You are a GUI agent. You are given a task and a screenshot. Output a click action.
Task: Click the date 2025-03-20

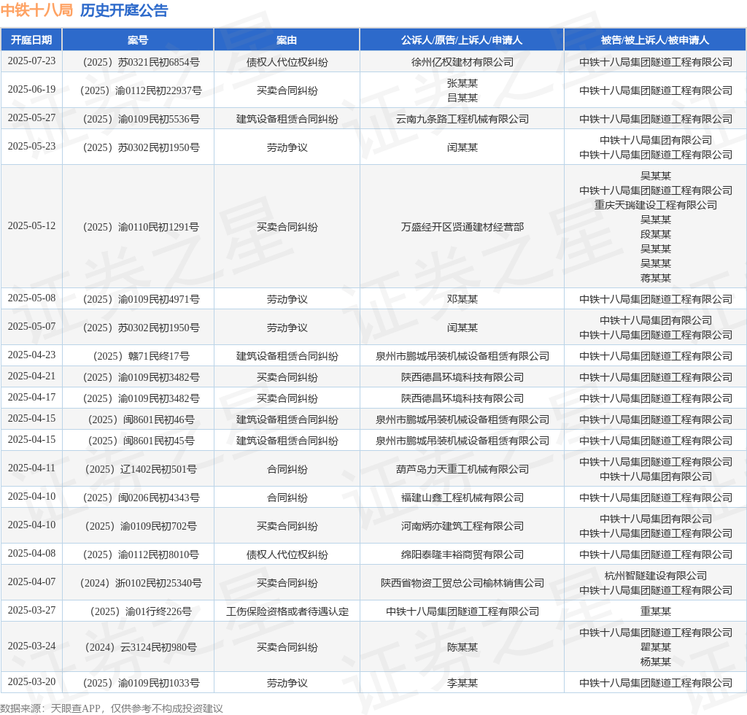[x=31, y=682]
